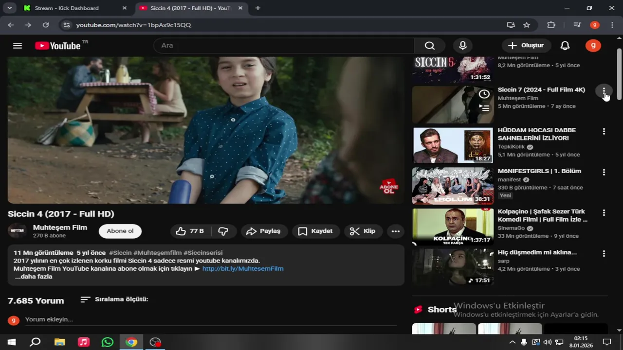Open options menu for Siccin 7 video
The width and height of the screenshot is (623, 350).
point(604,91)
